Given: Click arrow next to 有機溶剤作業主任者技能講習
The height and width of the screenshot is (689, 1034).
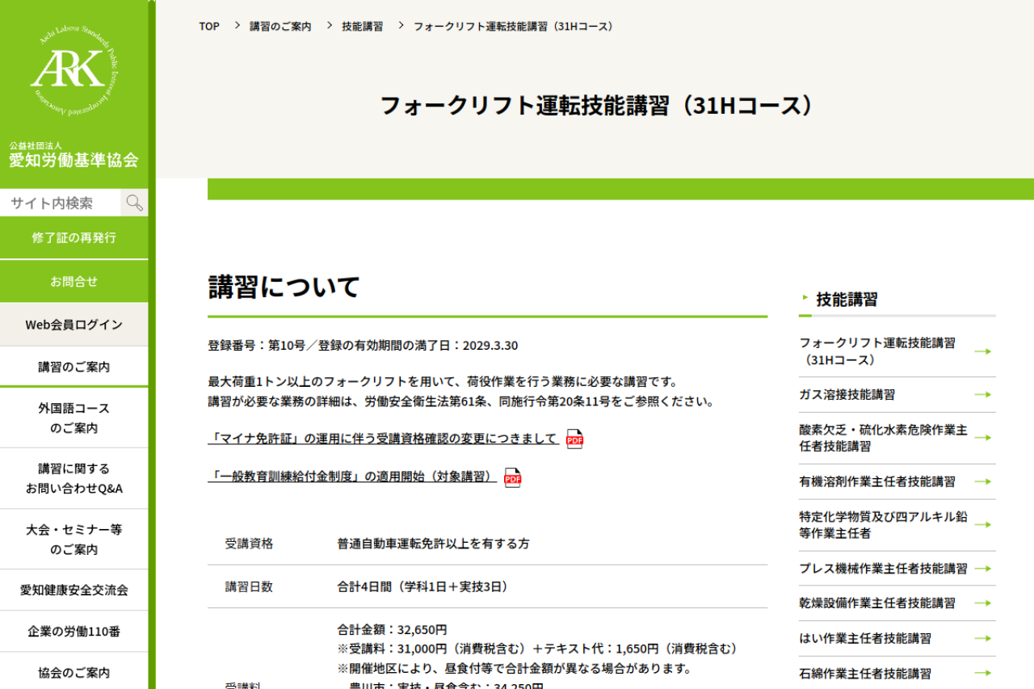Looking at the screenshot, I should 982,481.
